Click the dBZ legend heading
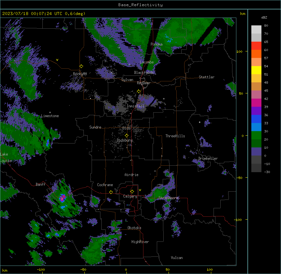The height and width of the screenshot is (274, 281). pyautogui.click(x=264, y=17)
